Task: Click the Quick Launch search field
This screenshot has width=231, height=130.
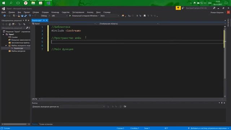Action: [199, 8]
